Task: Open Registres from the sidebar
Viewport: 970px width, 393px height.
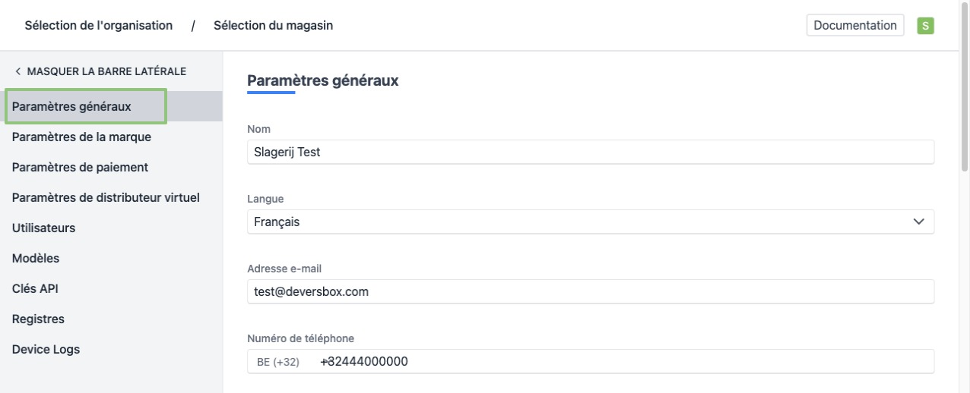Action: tap(38, 319)
